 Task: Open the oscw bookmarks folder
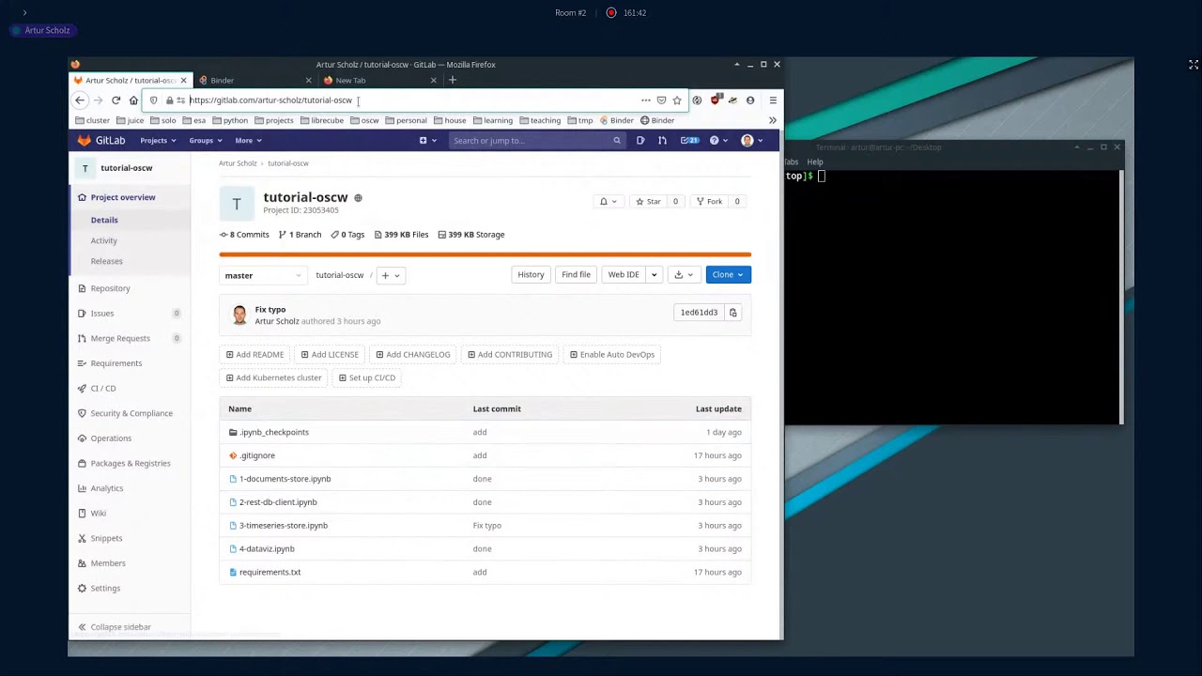364,120
